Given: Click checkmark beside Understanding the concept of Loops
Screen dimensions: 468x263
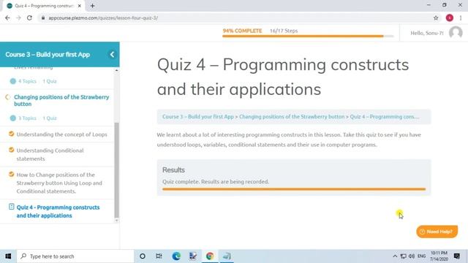Looking at the screenshot, I should pos(12,134).
